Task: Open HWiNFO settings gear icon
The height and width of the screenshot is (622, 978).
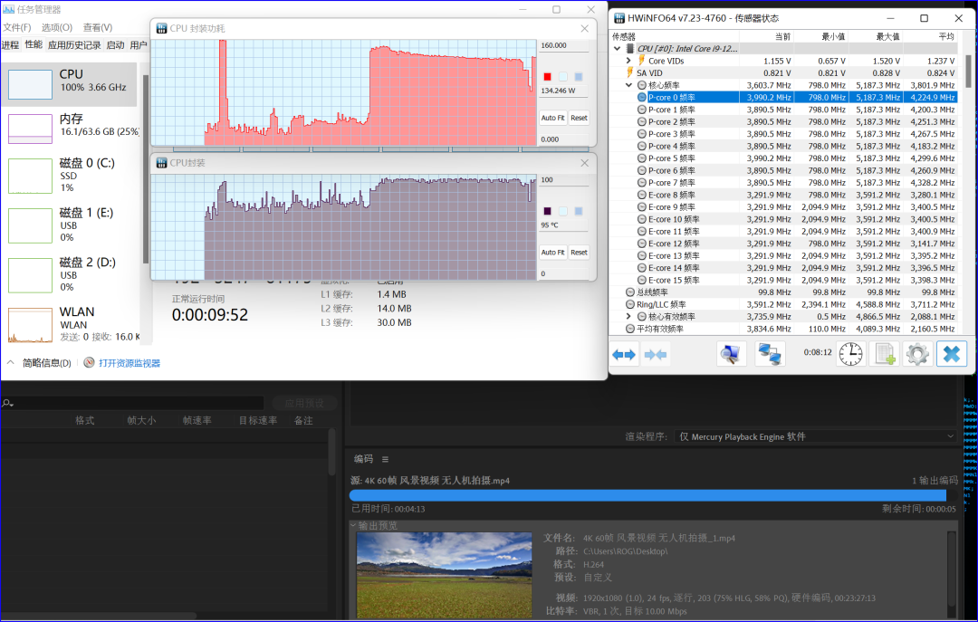Action: coord(917,354)
